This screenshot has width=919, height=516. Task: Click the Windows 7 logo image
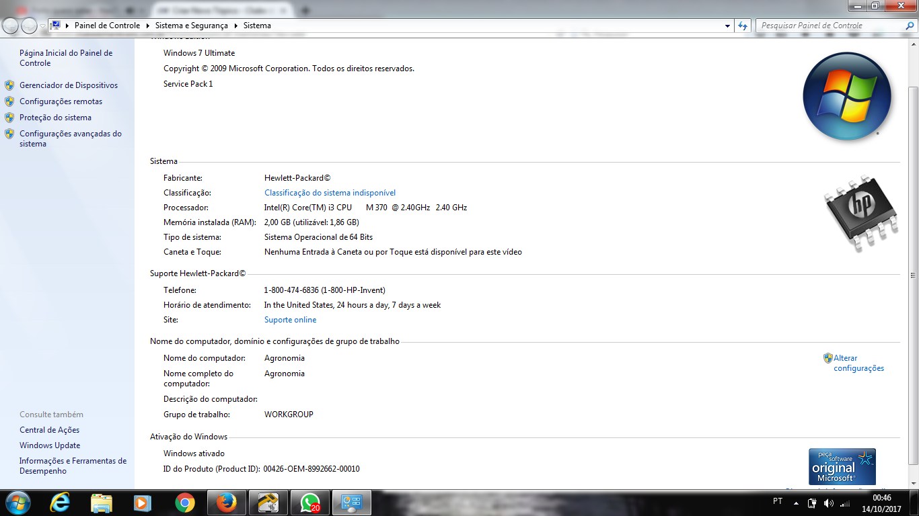pos(847,96)
